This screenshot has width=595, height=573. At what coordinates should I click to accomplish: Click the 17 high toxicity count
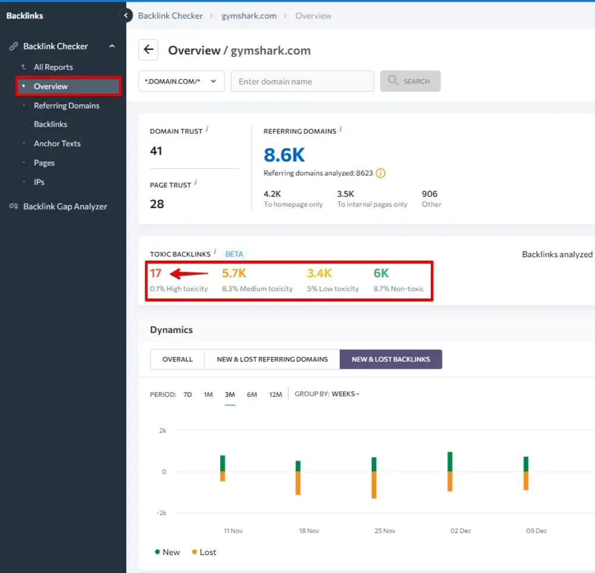click(155, 273)
